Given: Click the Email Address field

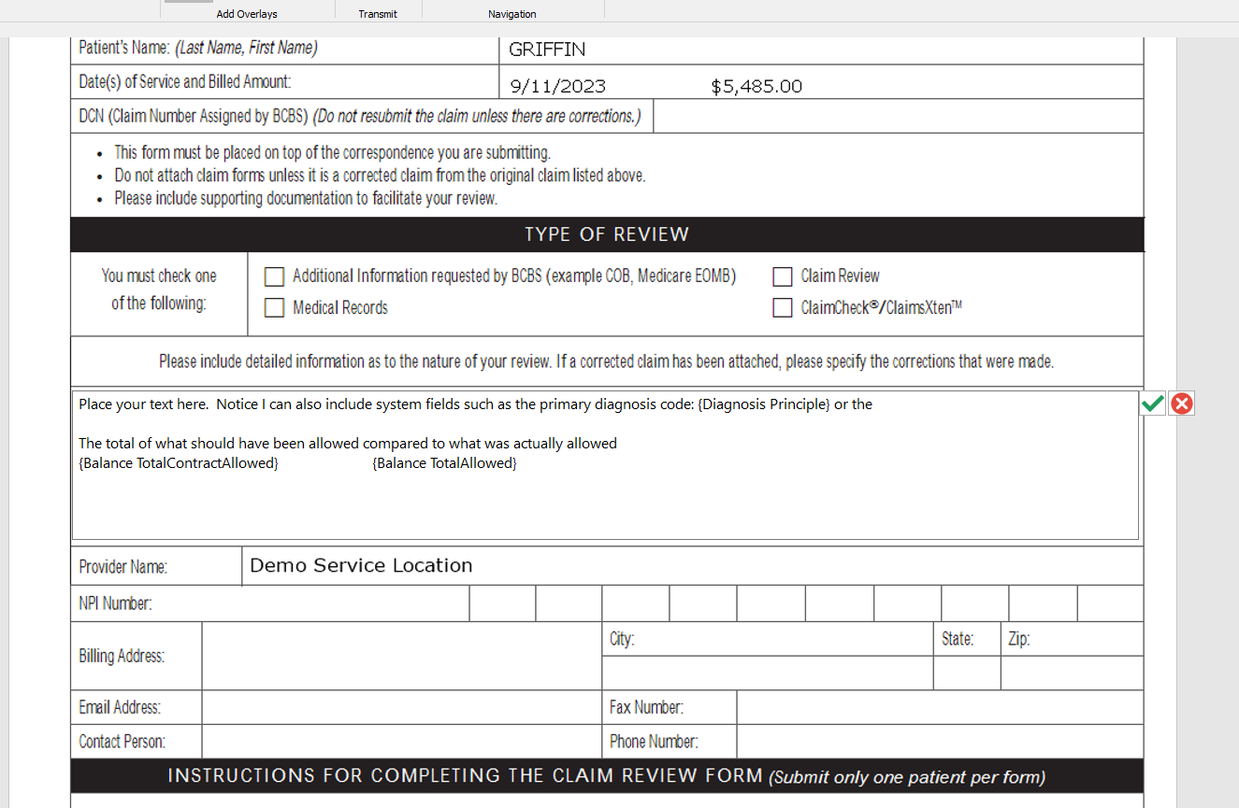Looking at the screenshot, I should [x=402, y=707].
